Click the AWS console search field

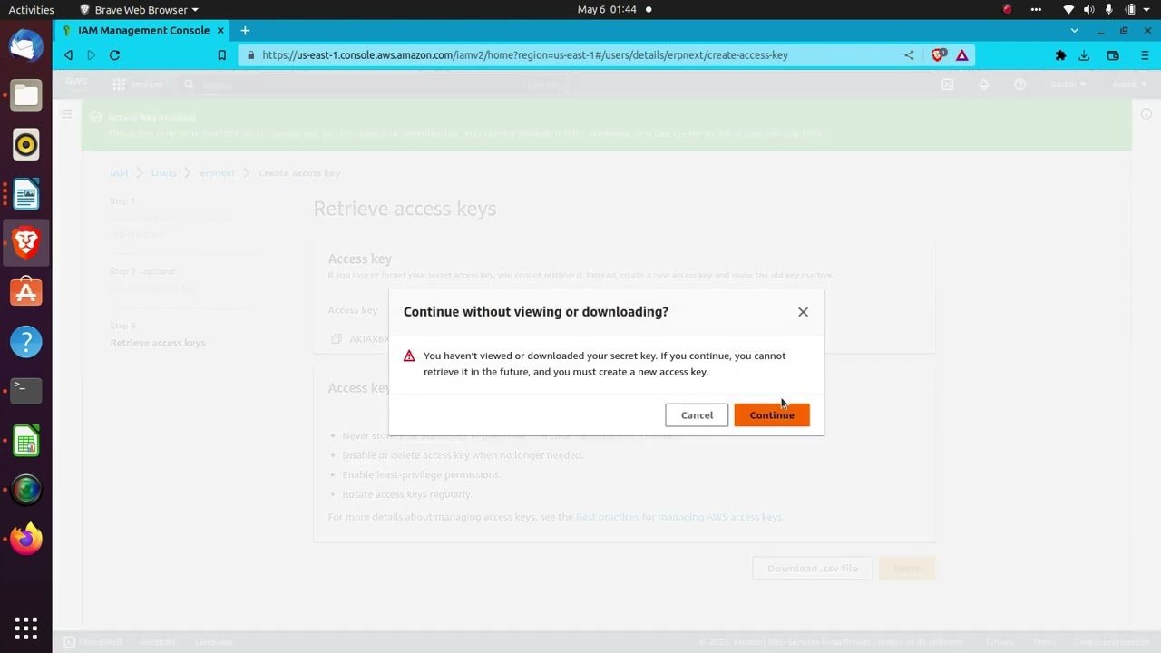[372, 84]
